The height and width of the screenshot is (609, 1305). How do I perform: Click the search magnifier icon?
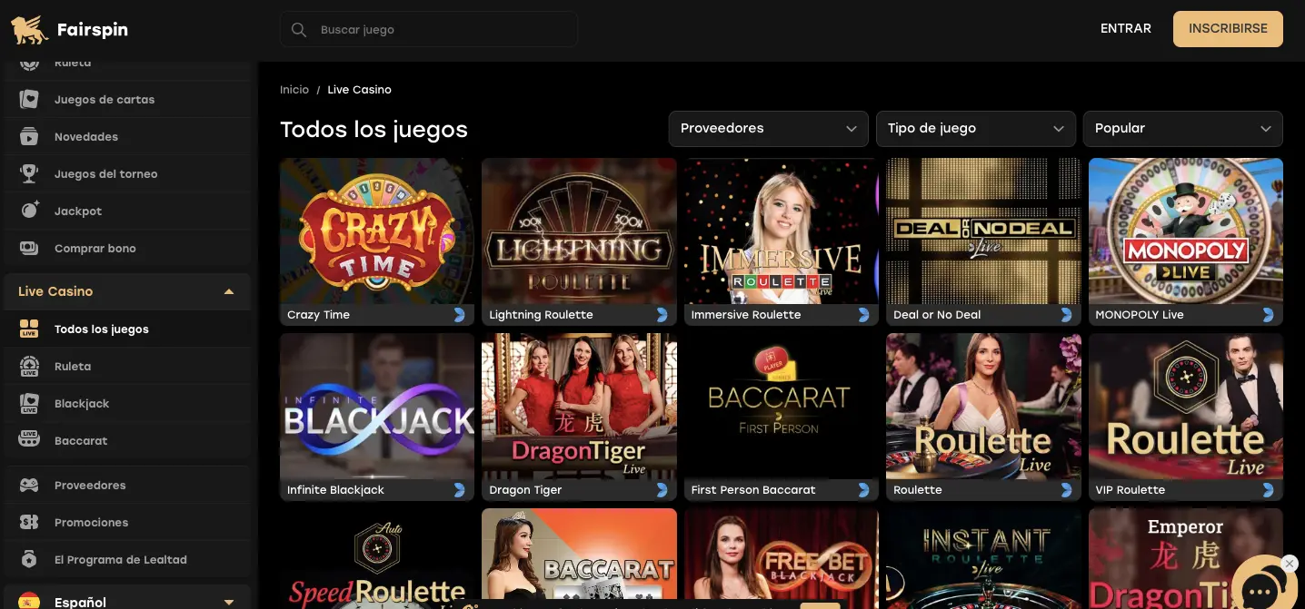click(x=299, y=30)
